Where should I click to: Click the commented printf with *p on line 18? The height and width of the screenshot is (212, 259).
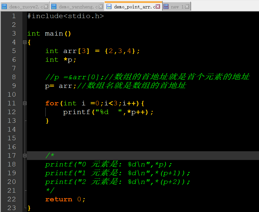tap(109, 164)
